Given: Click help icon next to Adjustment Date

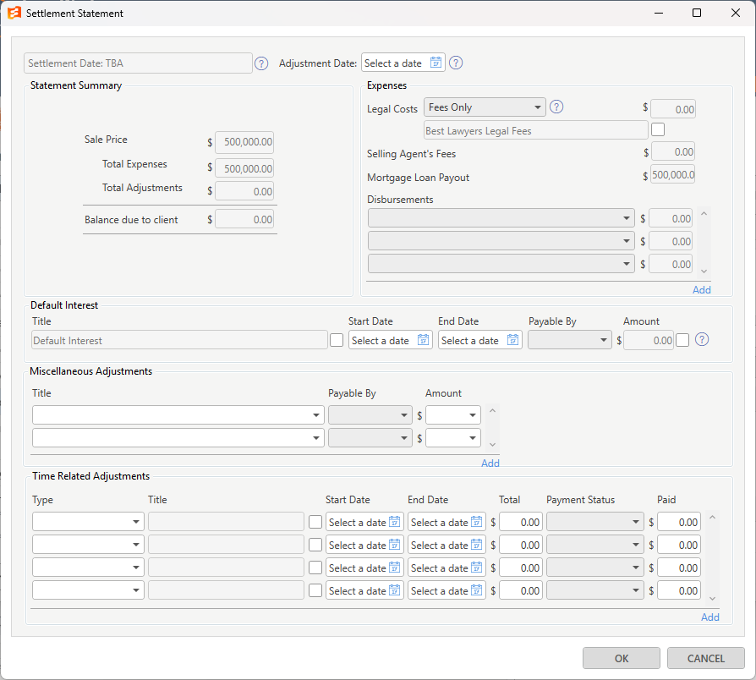Looking at the screenshot, I should click(456, 63).
